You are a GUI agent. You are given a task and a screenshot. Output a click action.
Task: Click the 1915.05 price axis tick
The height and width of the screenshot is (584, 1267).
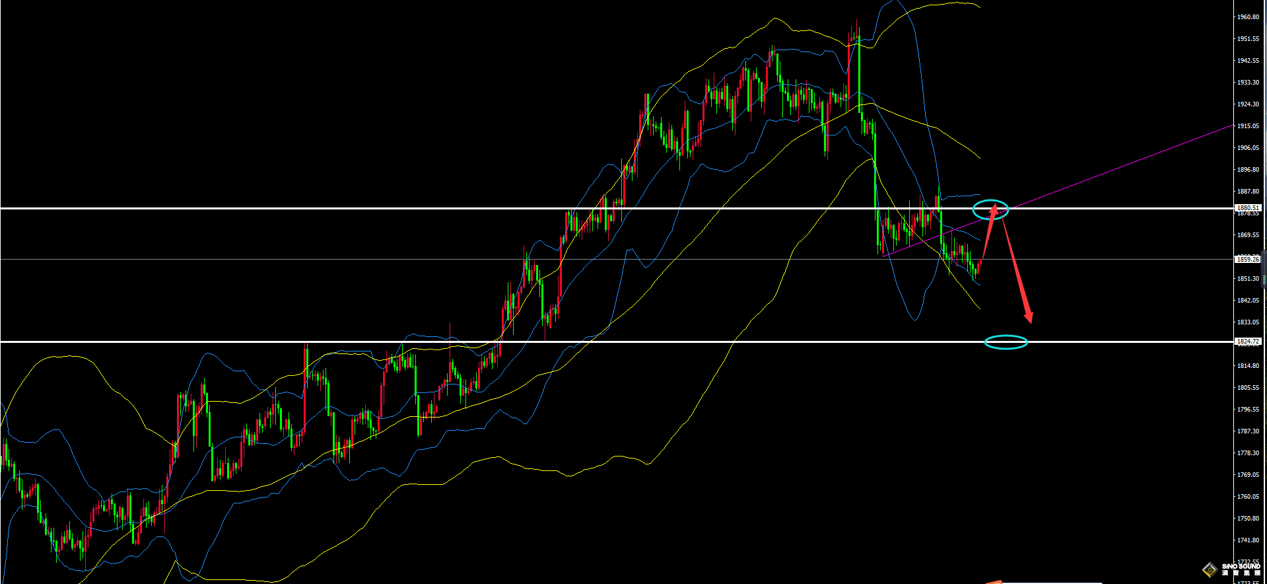pos(1247,126)
